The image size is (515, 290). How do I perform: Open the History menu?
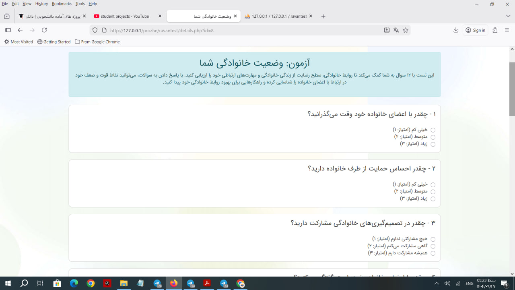(41, 4)
